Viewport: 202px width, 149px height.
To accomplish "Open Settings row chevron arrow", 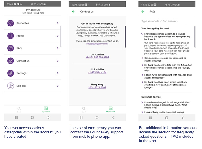I will point(58,73).
